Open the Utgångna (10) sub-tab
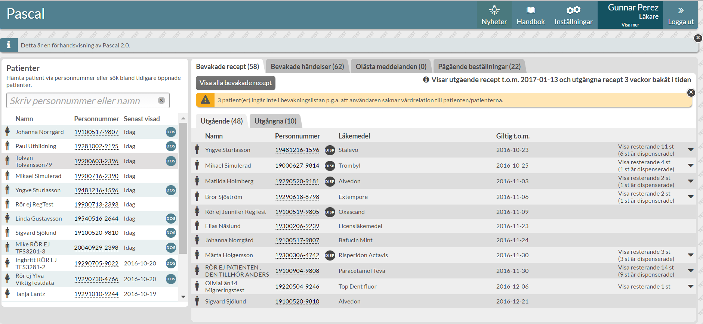 pyautogui.click(x=275, y=121)
